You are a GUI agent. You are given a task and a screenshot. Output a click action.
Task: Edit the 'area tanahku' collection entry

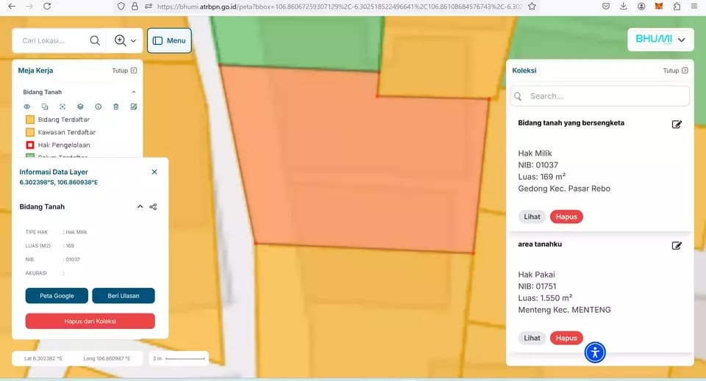tap(677, 245)
